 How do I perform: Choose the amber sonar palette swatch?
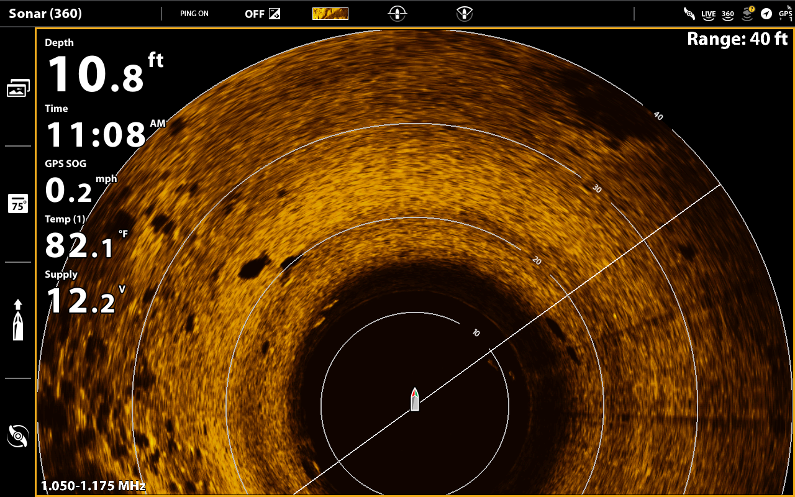(330, 14)
